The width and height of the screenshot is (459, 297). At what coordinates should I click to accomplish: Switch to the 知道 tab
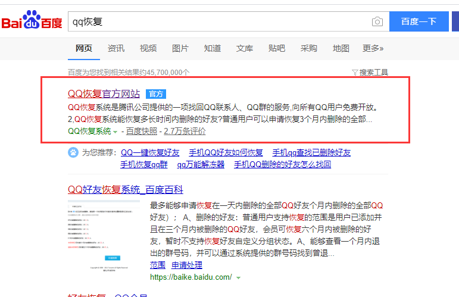213,48
